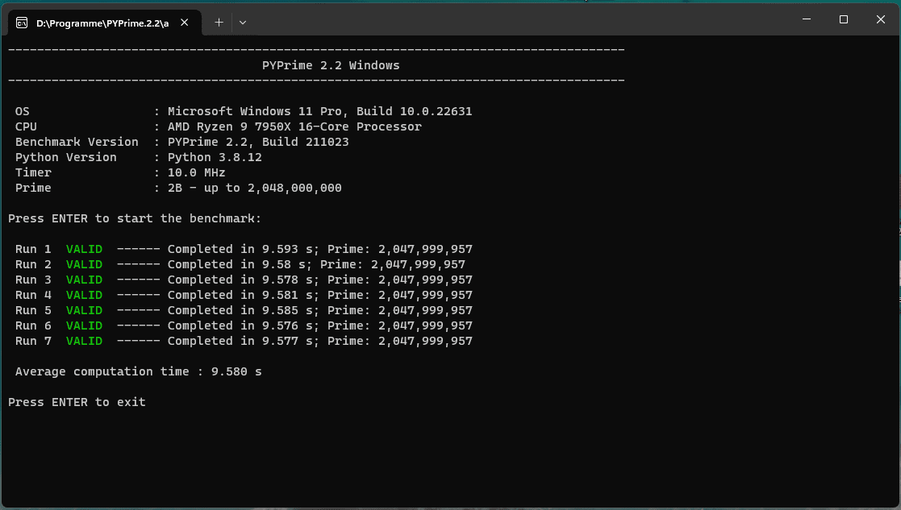Click the "PYPrime 2.2 Windows" title text
The width and height of the screenshot is (901, 510).
(331, 65)
